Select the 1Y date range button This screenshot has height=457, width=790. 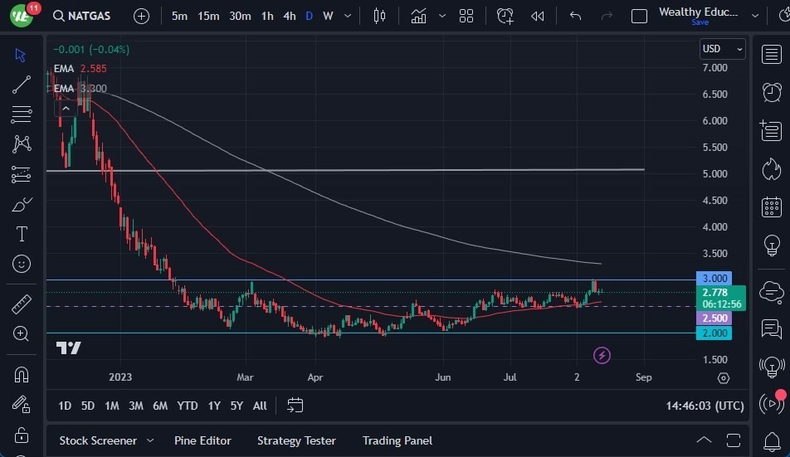[x=214, y=406]
